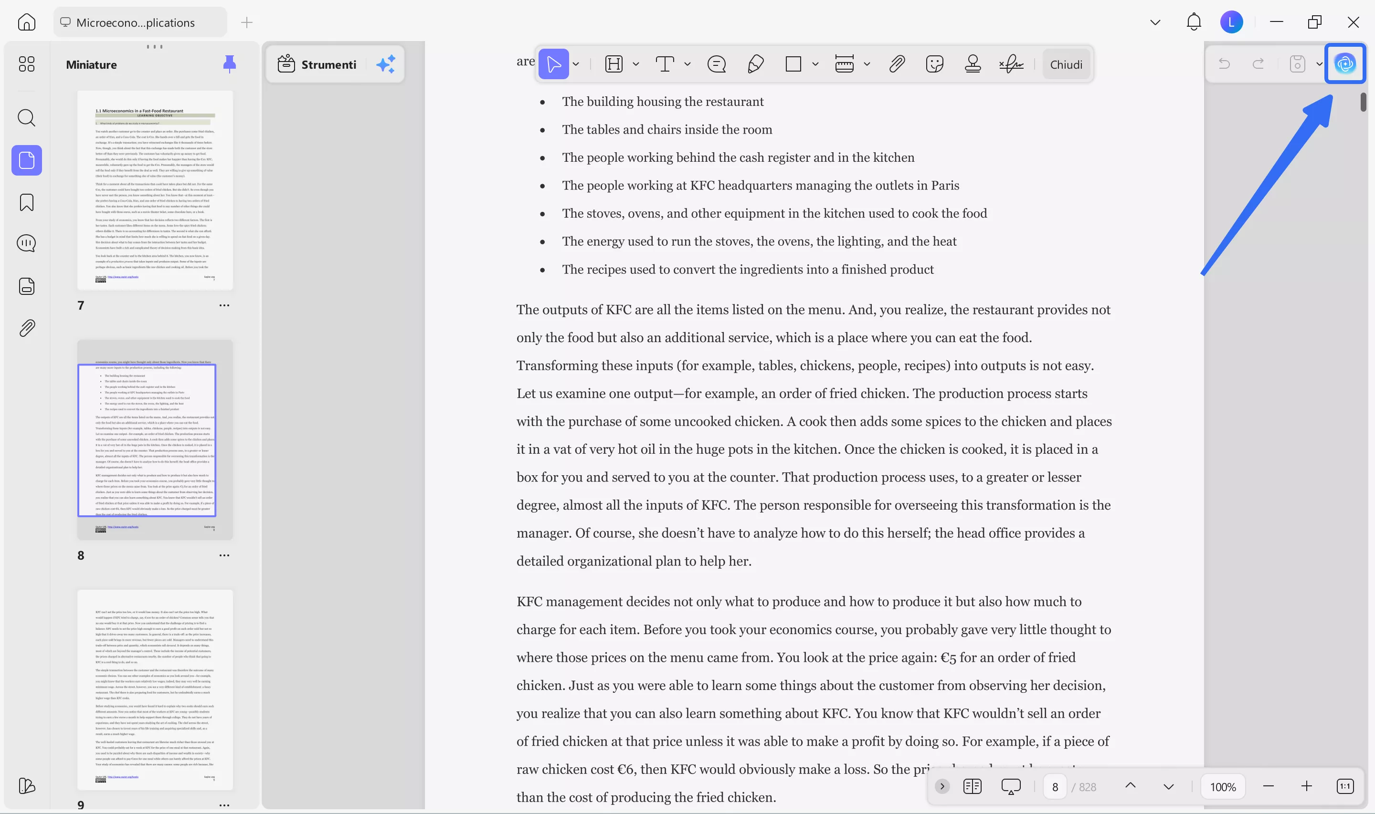Screen dimensions: 1375x814
Task: Select the rectangle shape tool
Action: click(793, 64)
